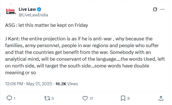Open the Grok explain-post icon

click(x=155, y=9)
